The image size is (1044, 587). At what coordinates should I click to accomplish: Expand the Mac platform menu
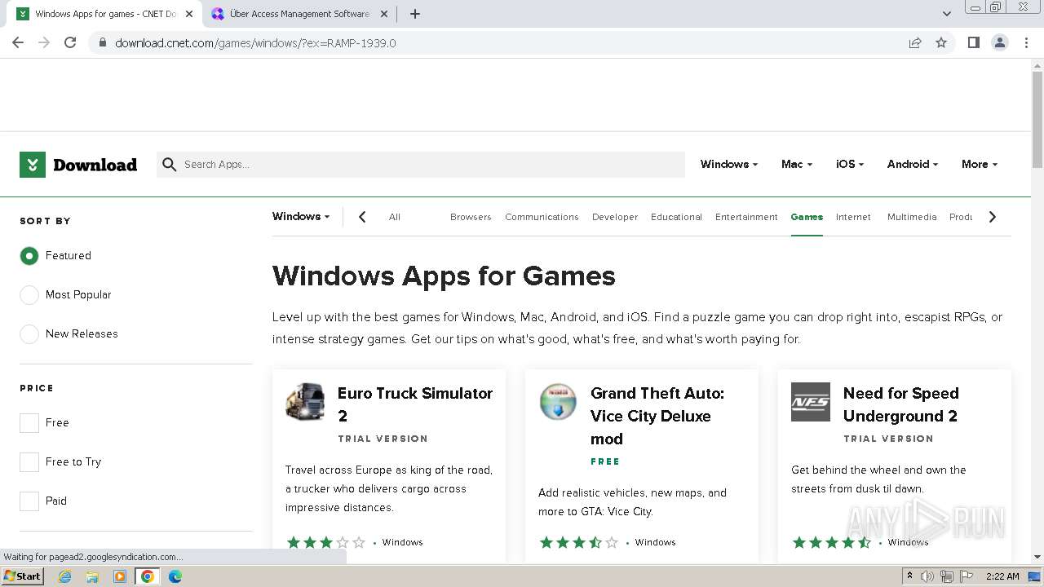point(797,164)
